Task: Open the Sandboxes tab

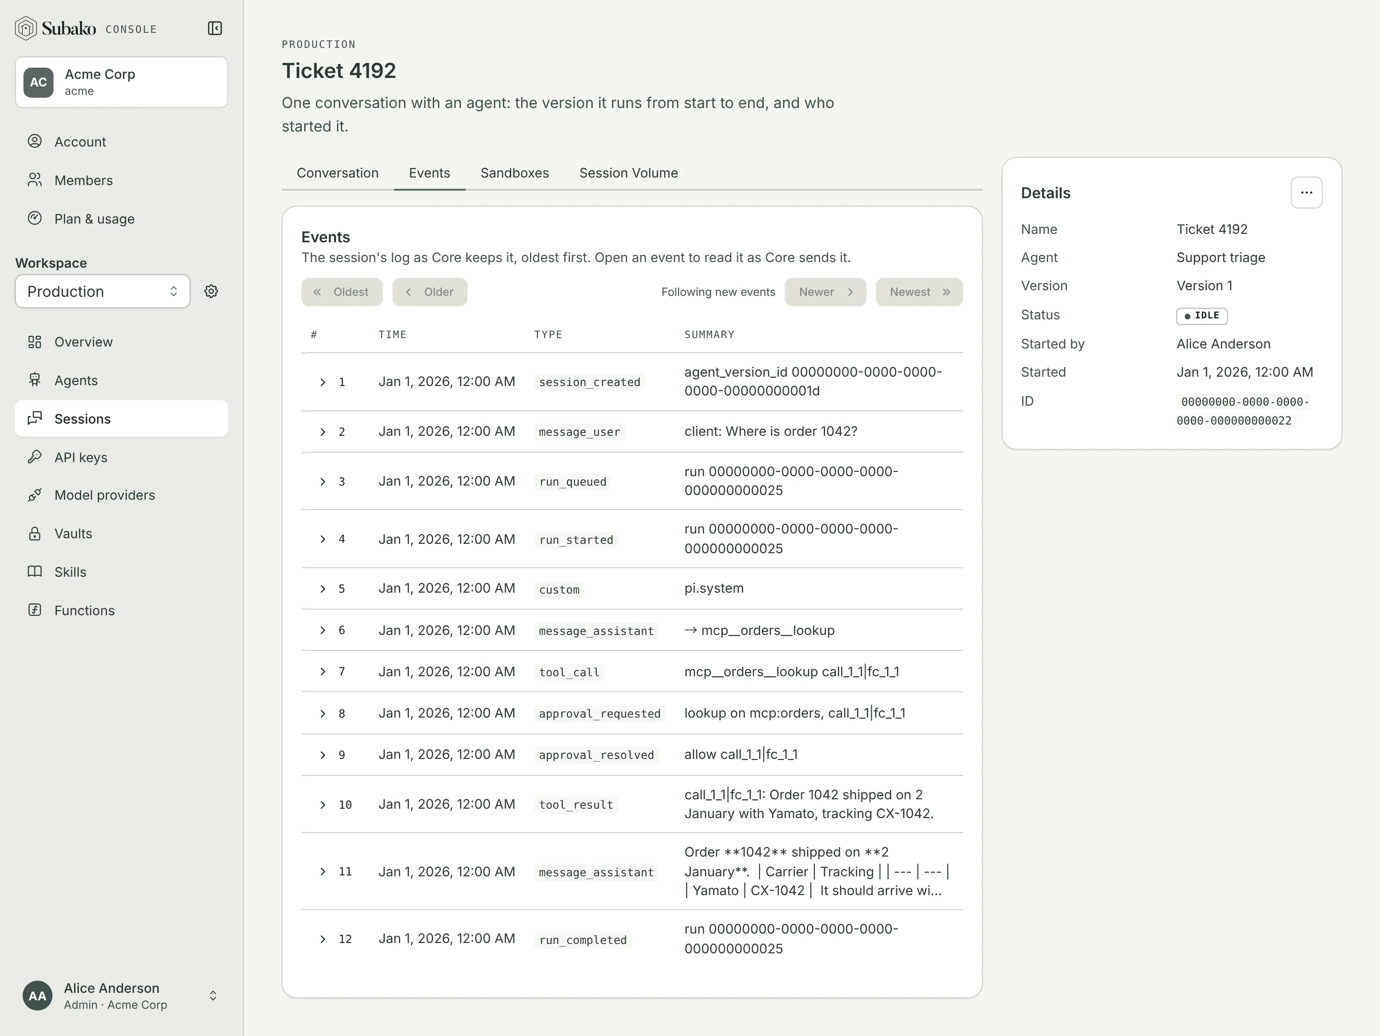Action: coord(515,173)
